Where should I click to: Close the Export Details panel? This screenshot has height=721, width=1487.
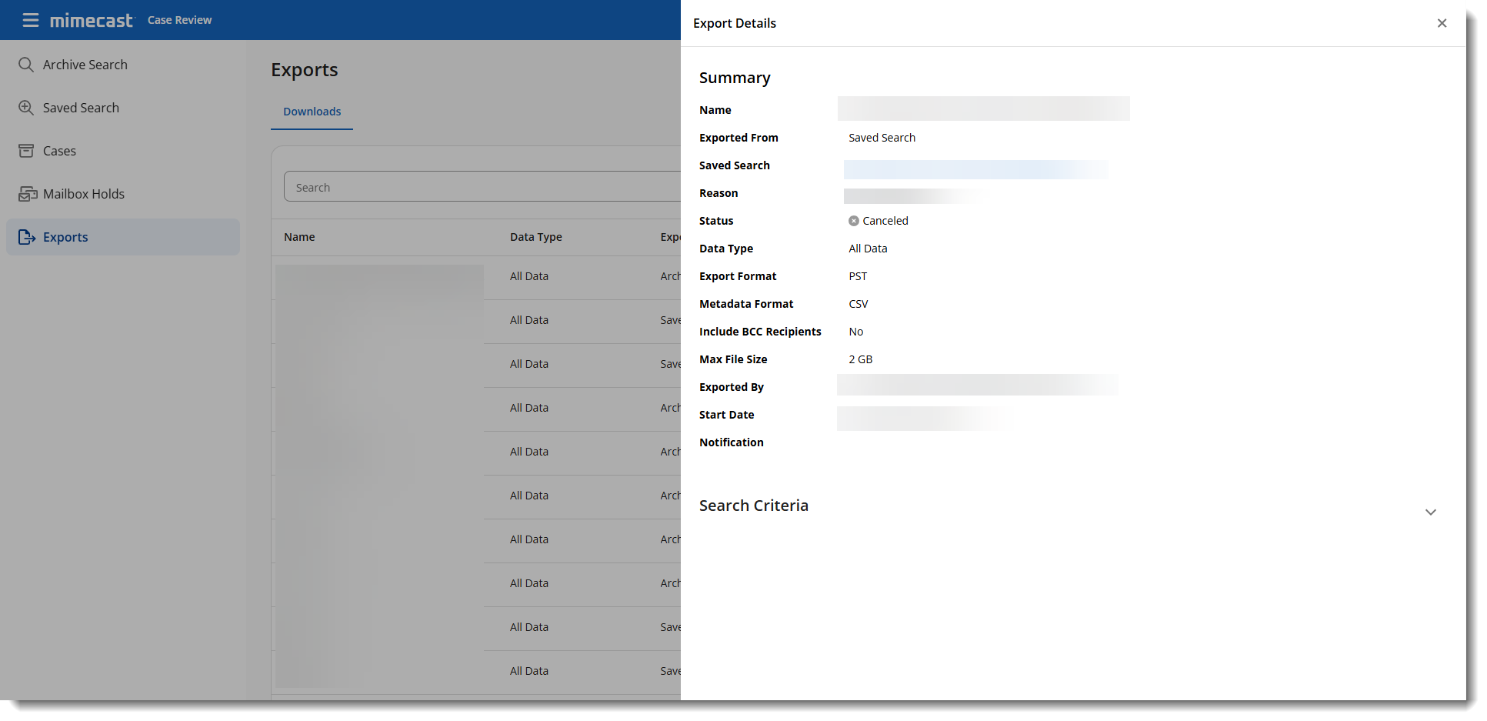point(1442,23)
